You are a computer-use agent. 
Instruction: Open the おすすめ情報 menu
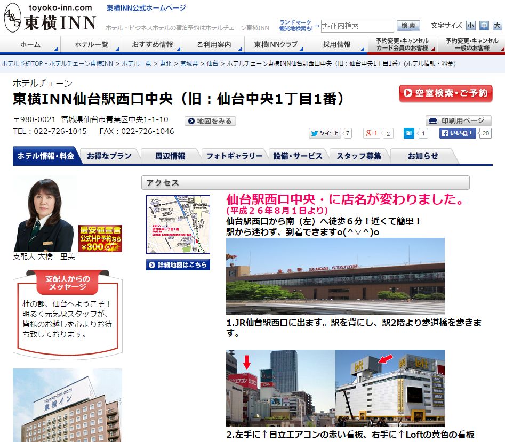[x=153, y=44]
